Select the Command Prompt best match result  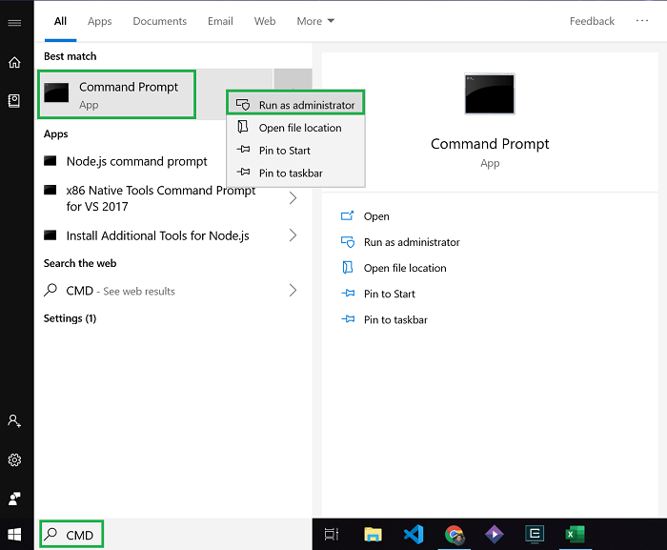tap(116, 94)
